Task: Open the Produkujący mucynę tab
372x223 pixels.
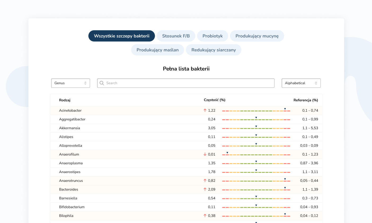Action: click(x=257, y=36)
